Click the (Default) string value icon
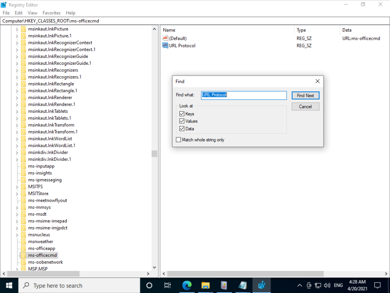 pos(165,38)
